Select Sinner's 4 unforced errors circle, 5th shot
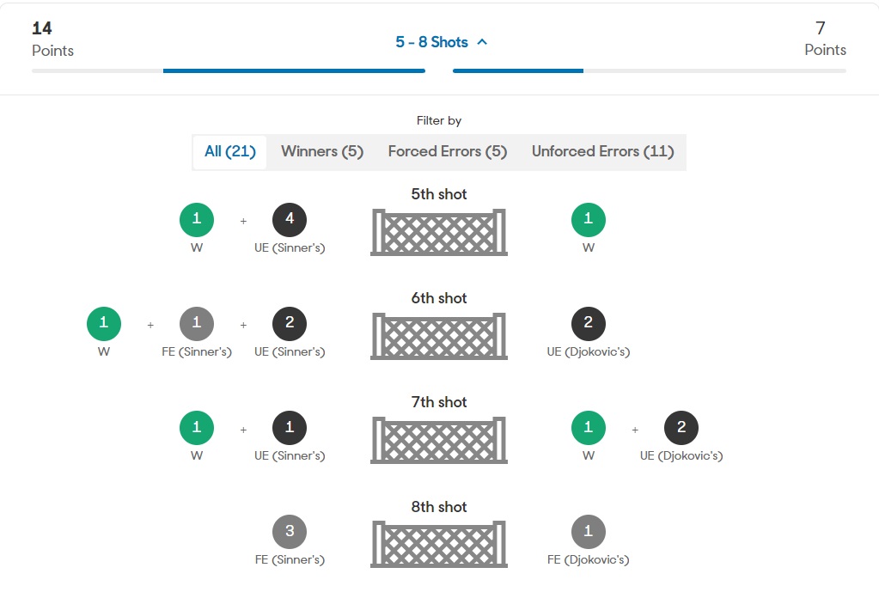Viewport: 879px width, 592px height. click(x=290, y=219)
